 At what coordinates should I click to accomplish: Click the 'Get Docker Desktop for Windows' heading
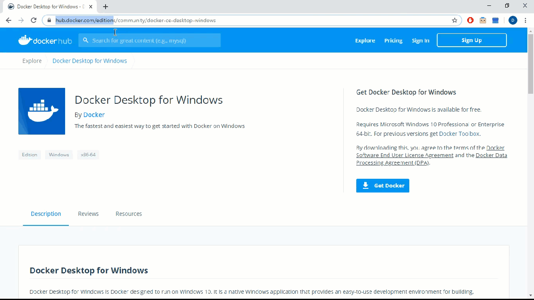406,92
